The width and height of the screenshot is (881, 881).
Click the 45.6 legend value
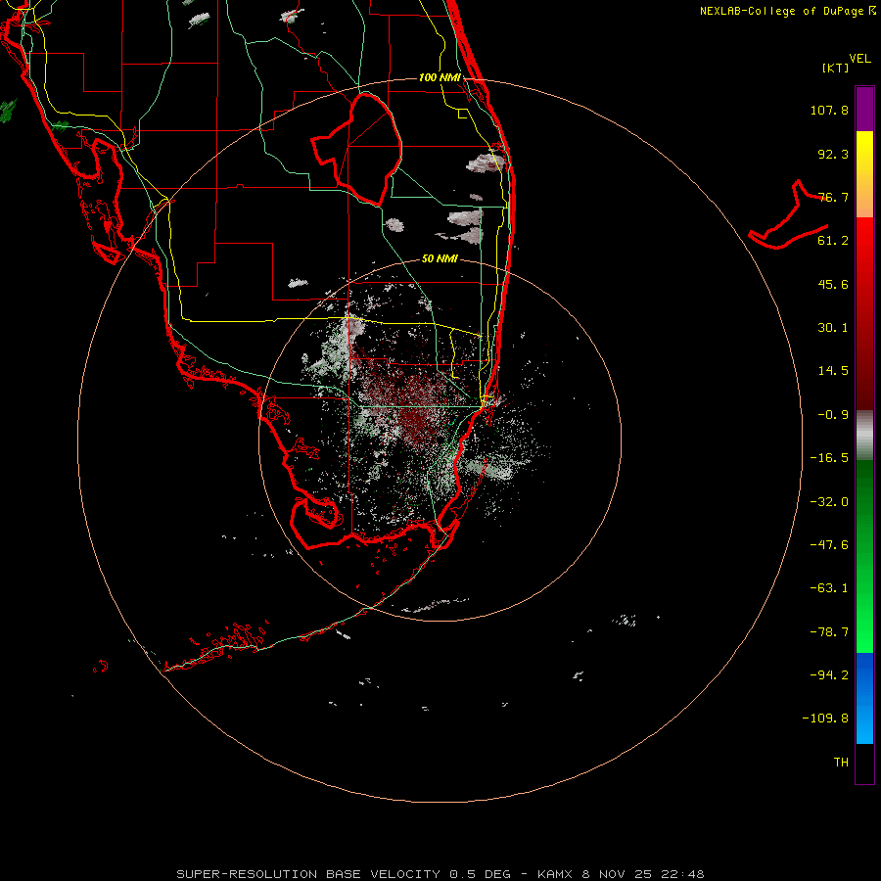[x=833, y=284]
